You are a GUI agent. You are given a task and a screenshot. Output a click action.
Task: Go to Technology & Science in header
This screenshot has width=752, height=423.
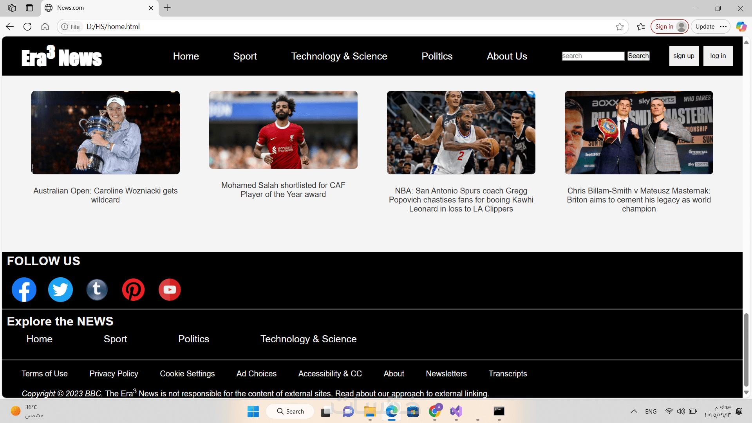[x=339, y=56]
